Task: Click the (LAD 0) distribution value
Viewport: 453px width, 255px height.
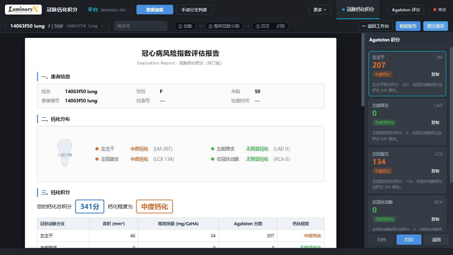Action: click(282, 149)
